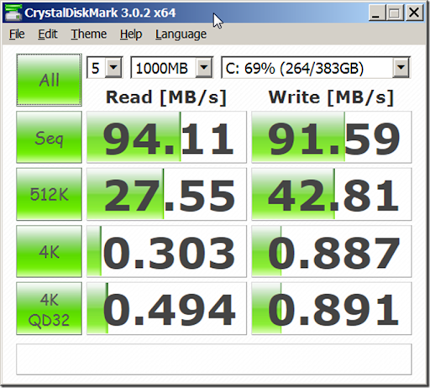Select the 4K write result 0.887
The width and height of the screenshot is (430, 388).
click(x=332, y=251)
